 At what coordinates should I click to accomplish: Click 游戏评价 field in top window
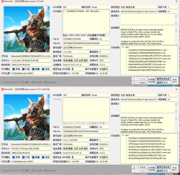pos(139,11)
